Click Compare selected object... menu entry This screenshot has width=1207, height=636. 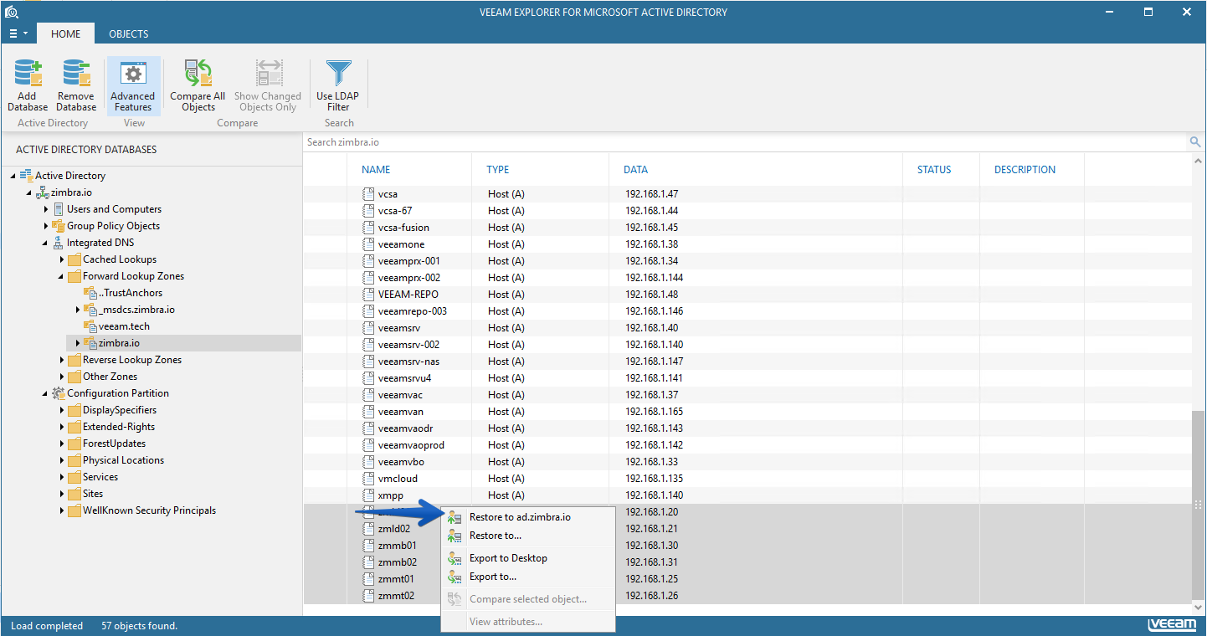[528, 599]
